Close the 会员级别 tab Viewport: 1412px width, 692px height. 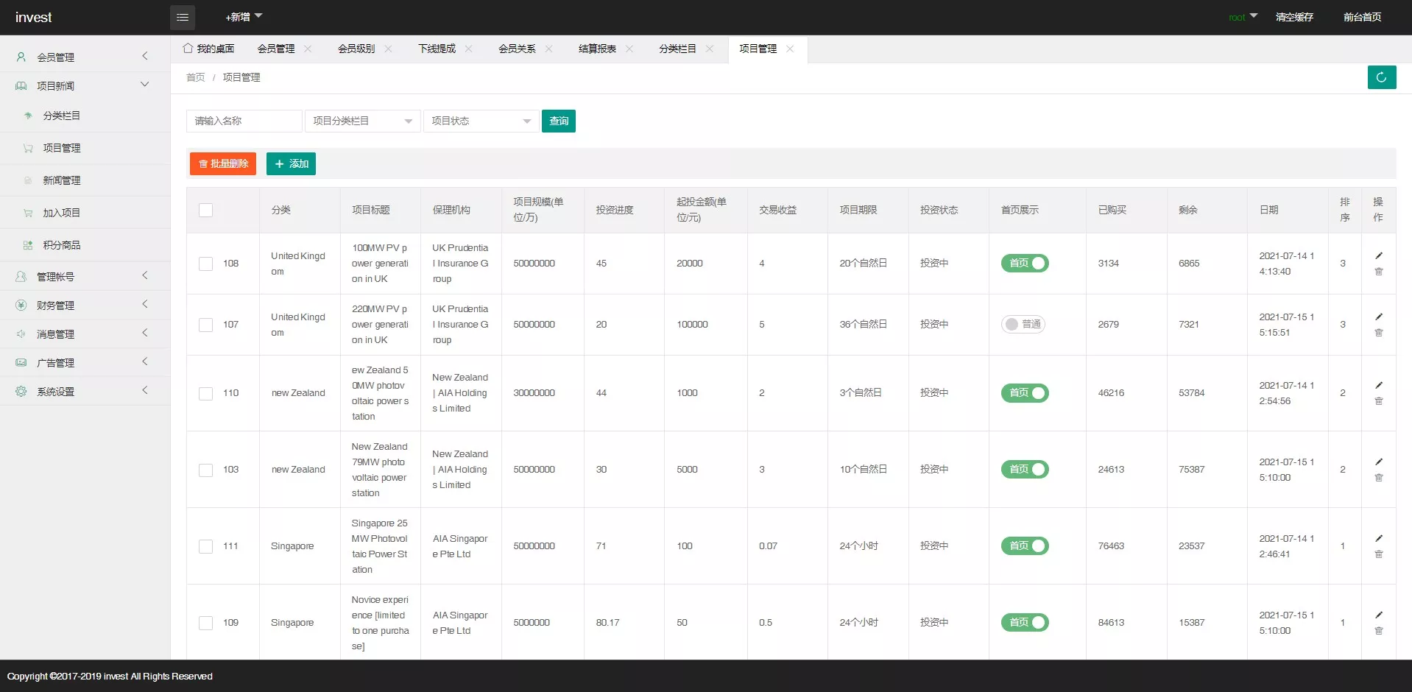pos(389,49)
